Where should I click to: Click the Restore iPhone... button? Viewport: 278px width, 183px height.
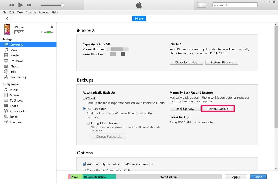[x=222, y=62]
